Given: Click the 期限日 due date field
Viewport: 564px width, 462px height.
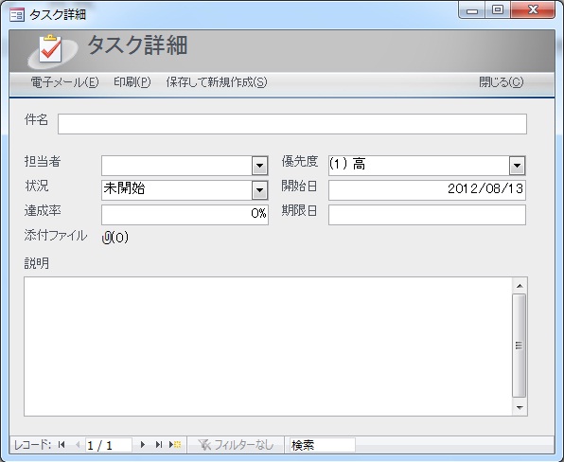Looking at the screenshot, I should coord(427,215).
